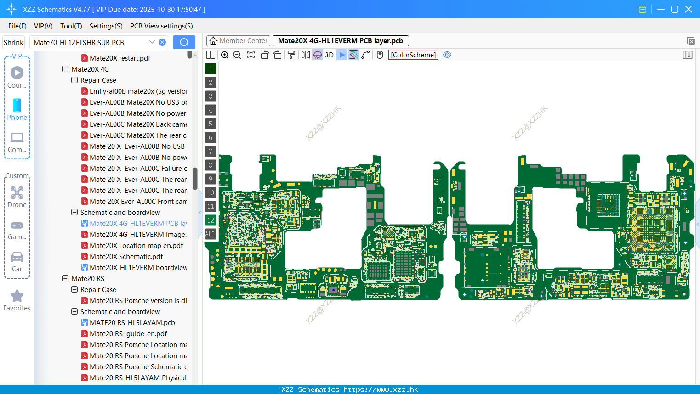Rotate board clockwise icon

(x=277, y=55)
